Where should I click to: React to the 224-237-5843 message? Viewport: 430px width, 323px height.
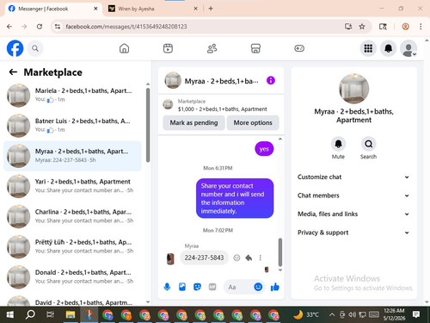(x=236, y=258)
